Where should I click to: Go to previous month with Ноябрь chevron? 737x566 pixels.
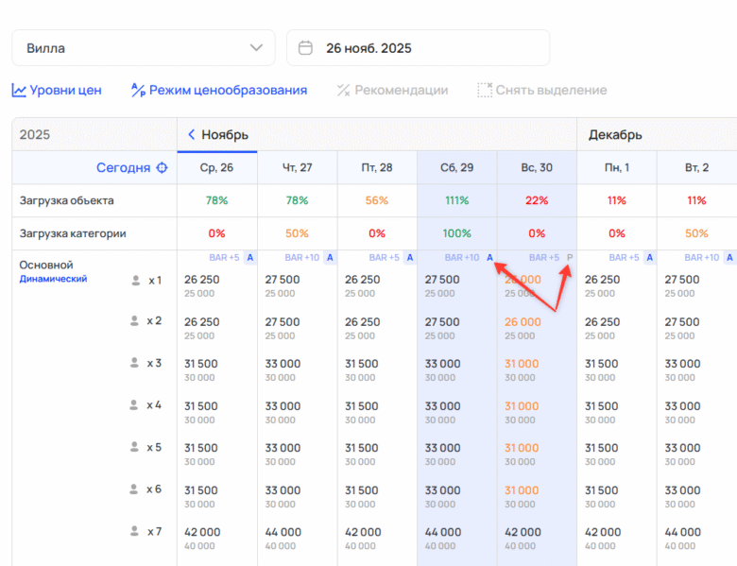point(191,135)
